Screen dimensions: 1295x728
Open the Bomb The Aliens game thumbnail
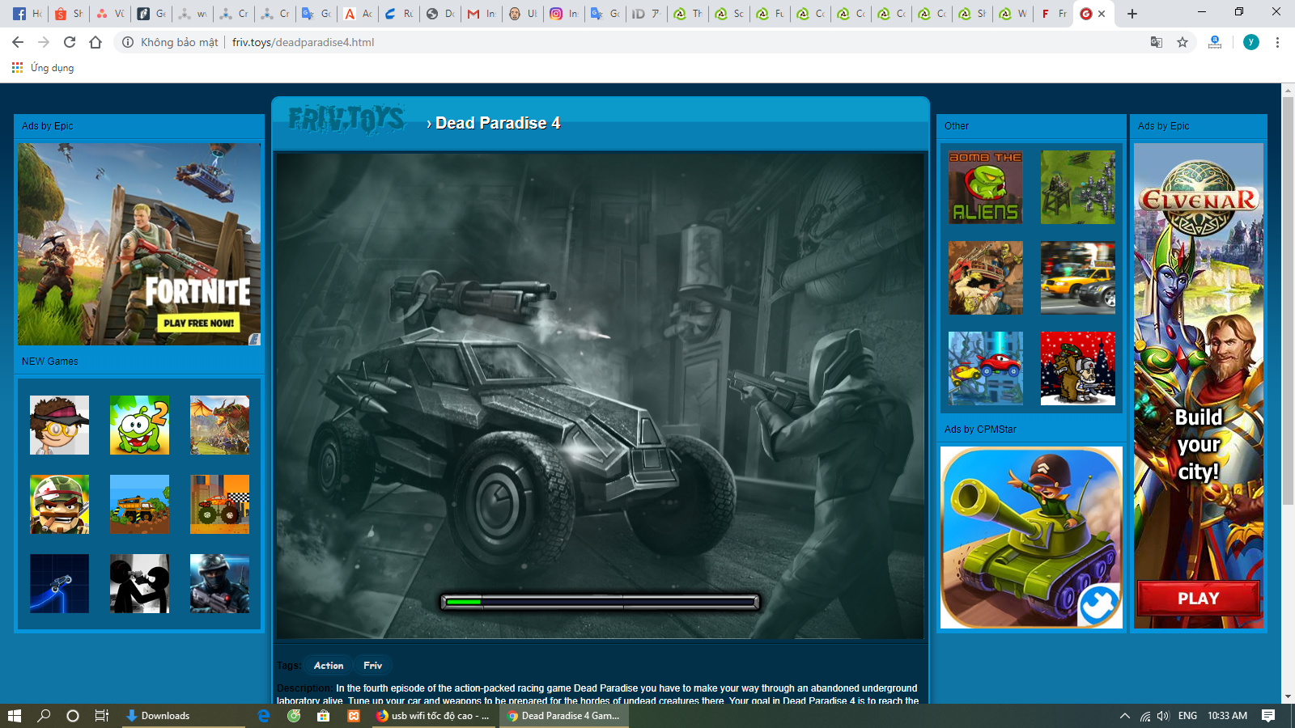click(985, 187)
